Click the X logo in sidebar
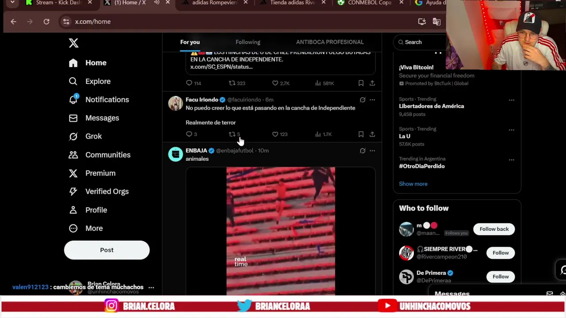This screenshot has width=566, height=318. (x=73, y=43)
